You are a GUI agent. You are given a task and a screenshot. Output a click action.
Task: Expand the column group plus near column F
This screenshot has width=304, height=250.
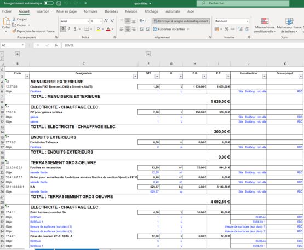point(148,54)
